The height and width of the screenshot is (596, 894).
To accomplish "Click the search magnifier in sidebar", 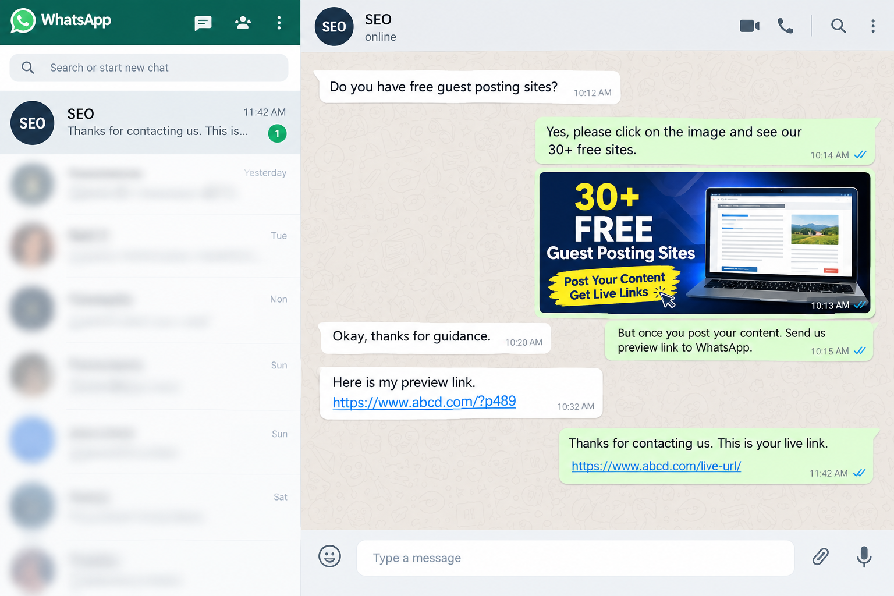I will (x=27, y=68).
